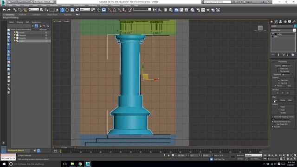Switch to the Freeform ribbon tab
Screen dimensions: 297x167
click(x=22, y=14)
